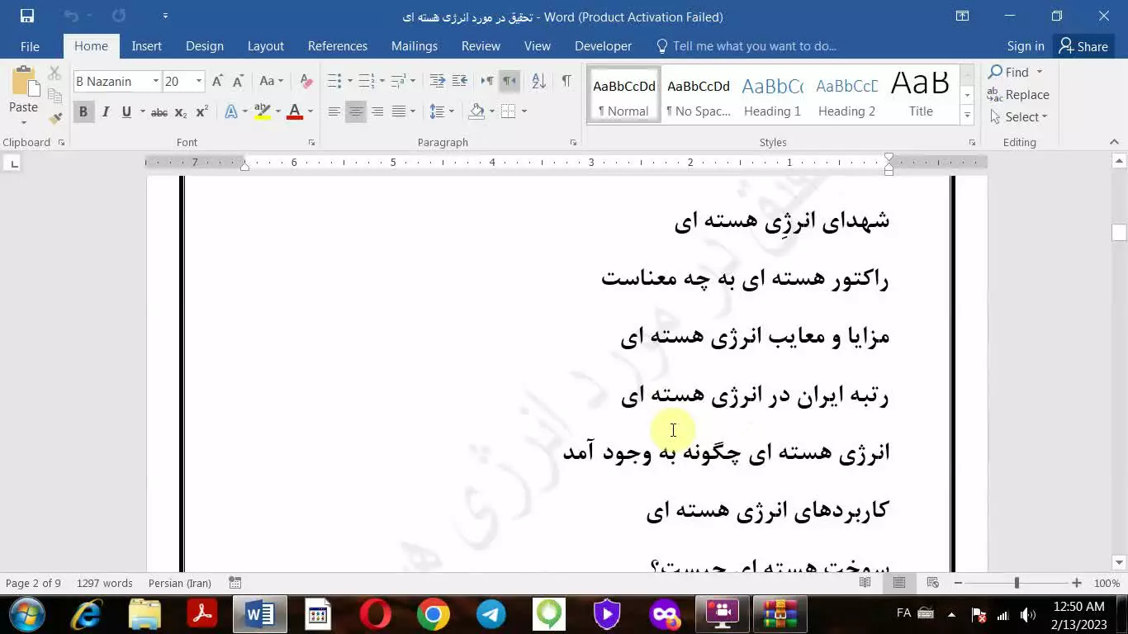Click the Format Painter brush icon
The height and width of the screenshot is (634, 1128).
click(x=55, y=118)
